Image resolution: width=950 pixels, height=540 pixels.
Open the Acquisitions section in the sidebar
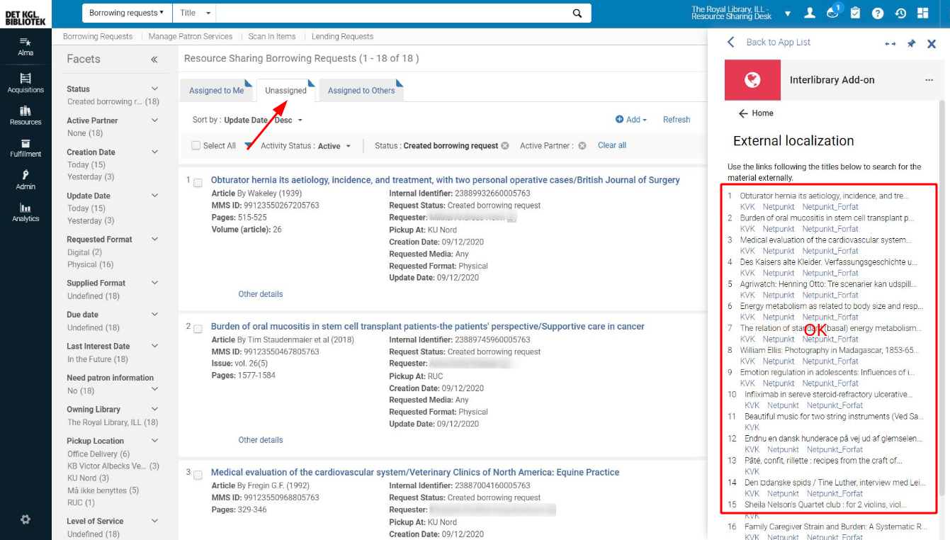click(26, 81)
